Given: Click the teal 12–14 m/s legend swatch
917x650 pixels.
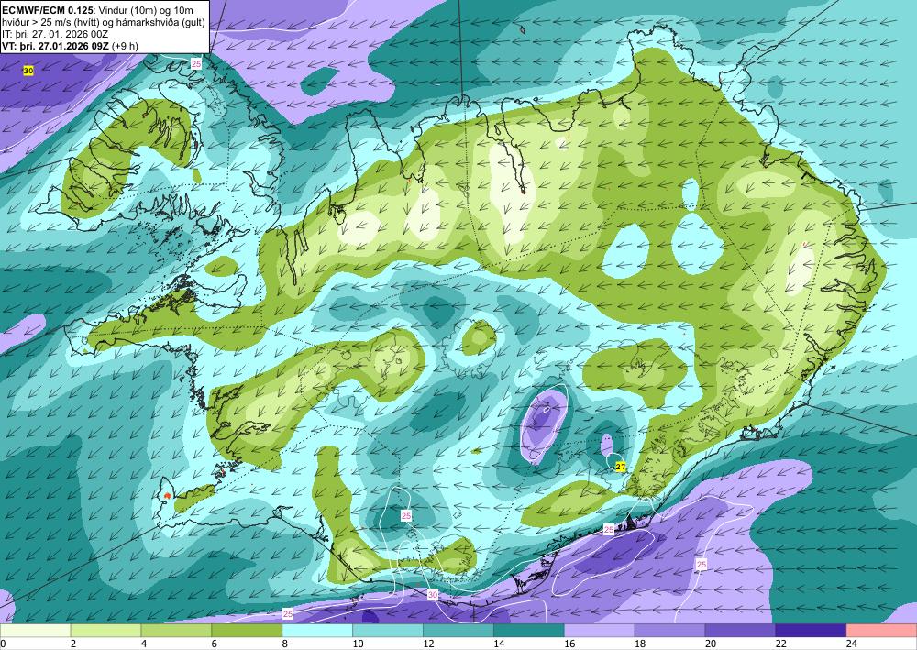Looking at the screenshot, I should coord(458,631).
